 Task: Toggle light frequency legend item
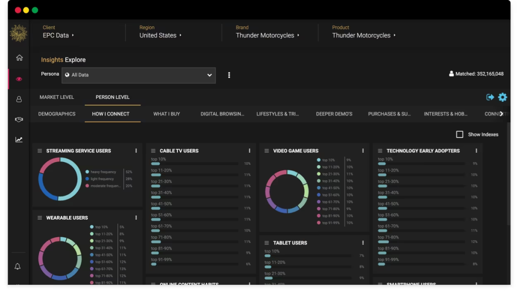click(x=102, y=179)
